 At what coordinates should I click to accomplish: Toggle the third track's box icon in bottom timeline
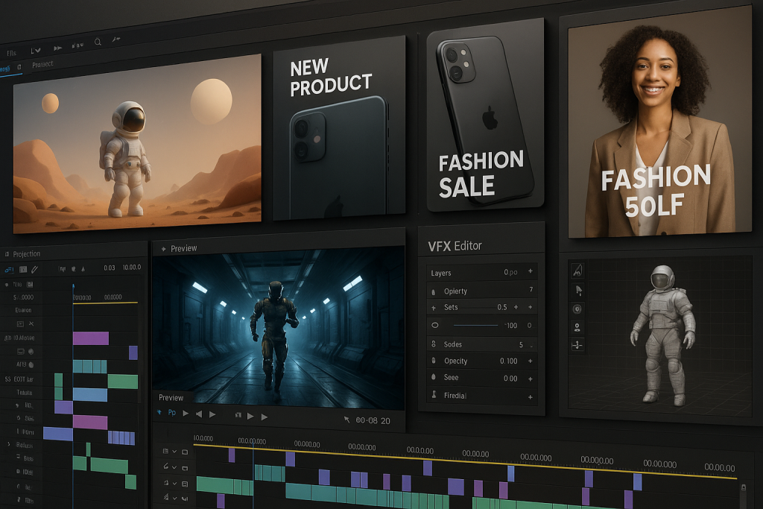tap(185, 484)
